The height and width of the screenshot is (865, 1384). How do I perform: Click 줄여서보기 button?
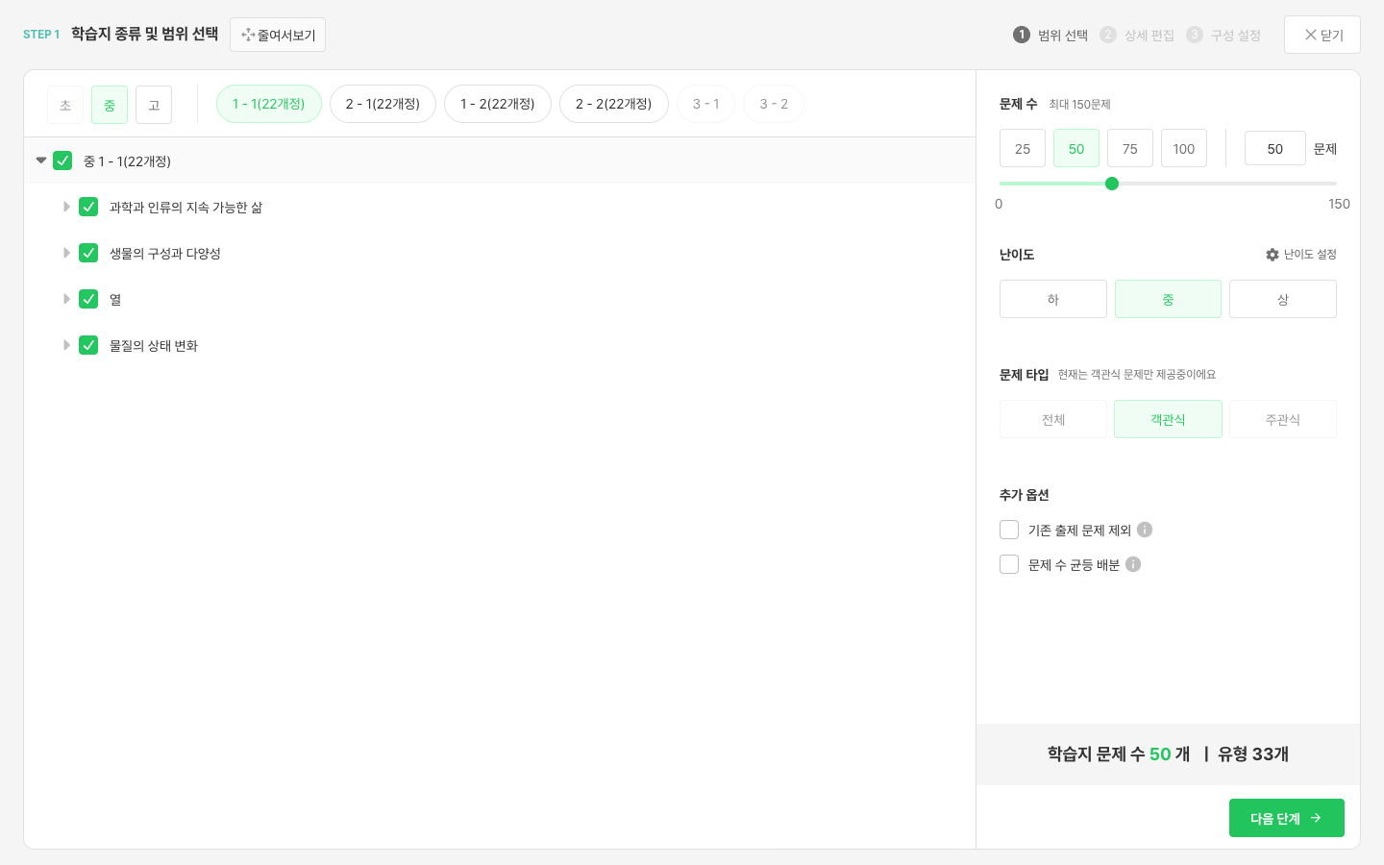278,35
